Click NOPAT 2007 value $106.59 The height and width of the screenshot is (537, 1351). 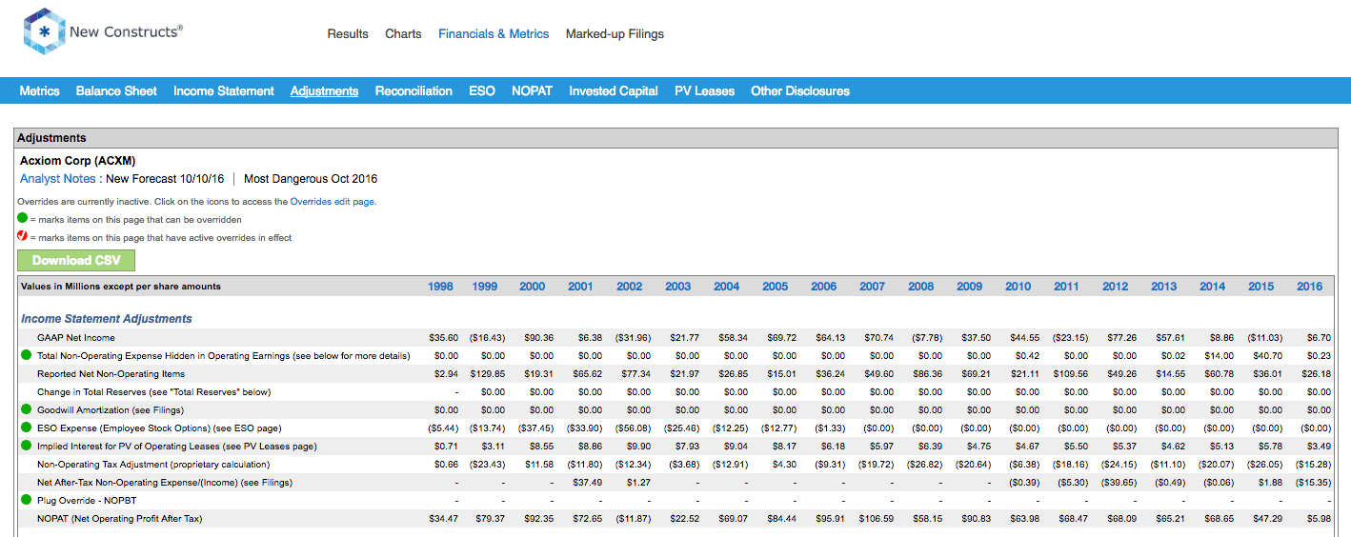click(877, 519)
